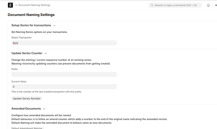Click the Amended Documents heading text
Viewport: 217px width, 129px height.
26,109
